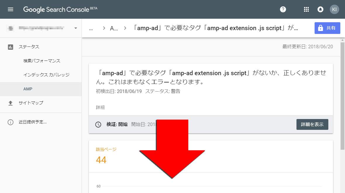Viewport: 345px width, 193px height.
Task: Click the 該当ページ 44 count tab
Action: click(x=106, y=156)
